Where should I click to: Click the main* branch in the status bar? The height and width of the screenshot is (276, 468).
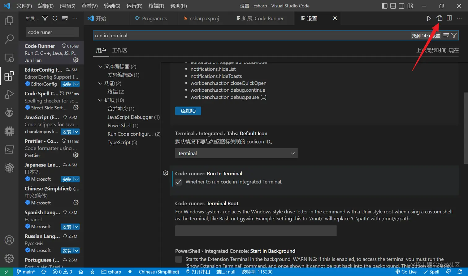(26, 272)
